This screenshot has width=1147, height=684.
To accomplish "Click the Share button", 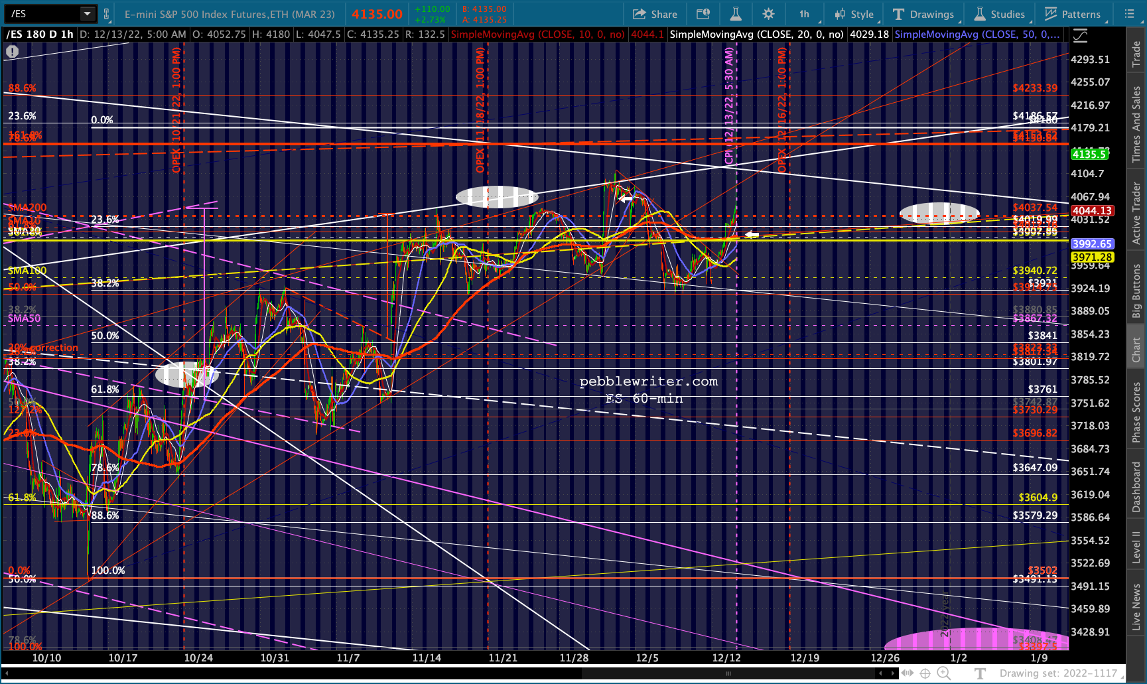I will [655, 14].
